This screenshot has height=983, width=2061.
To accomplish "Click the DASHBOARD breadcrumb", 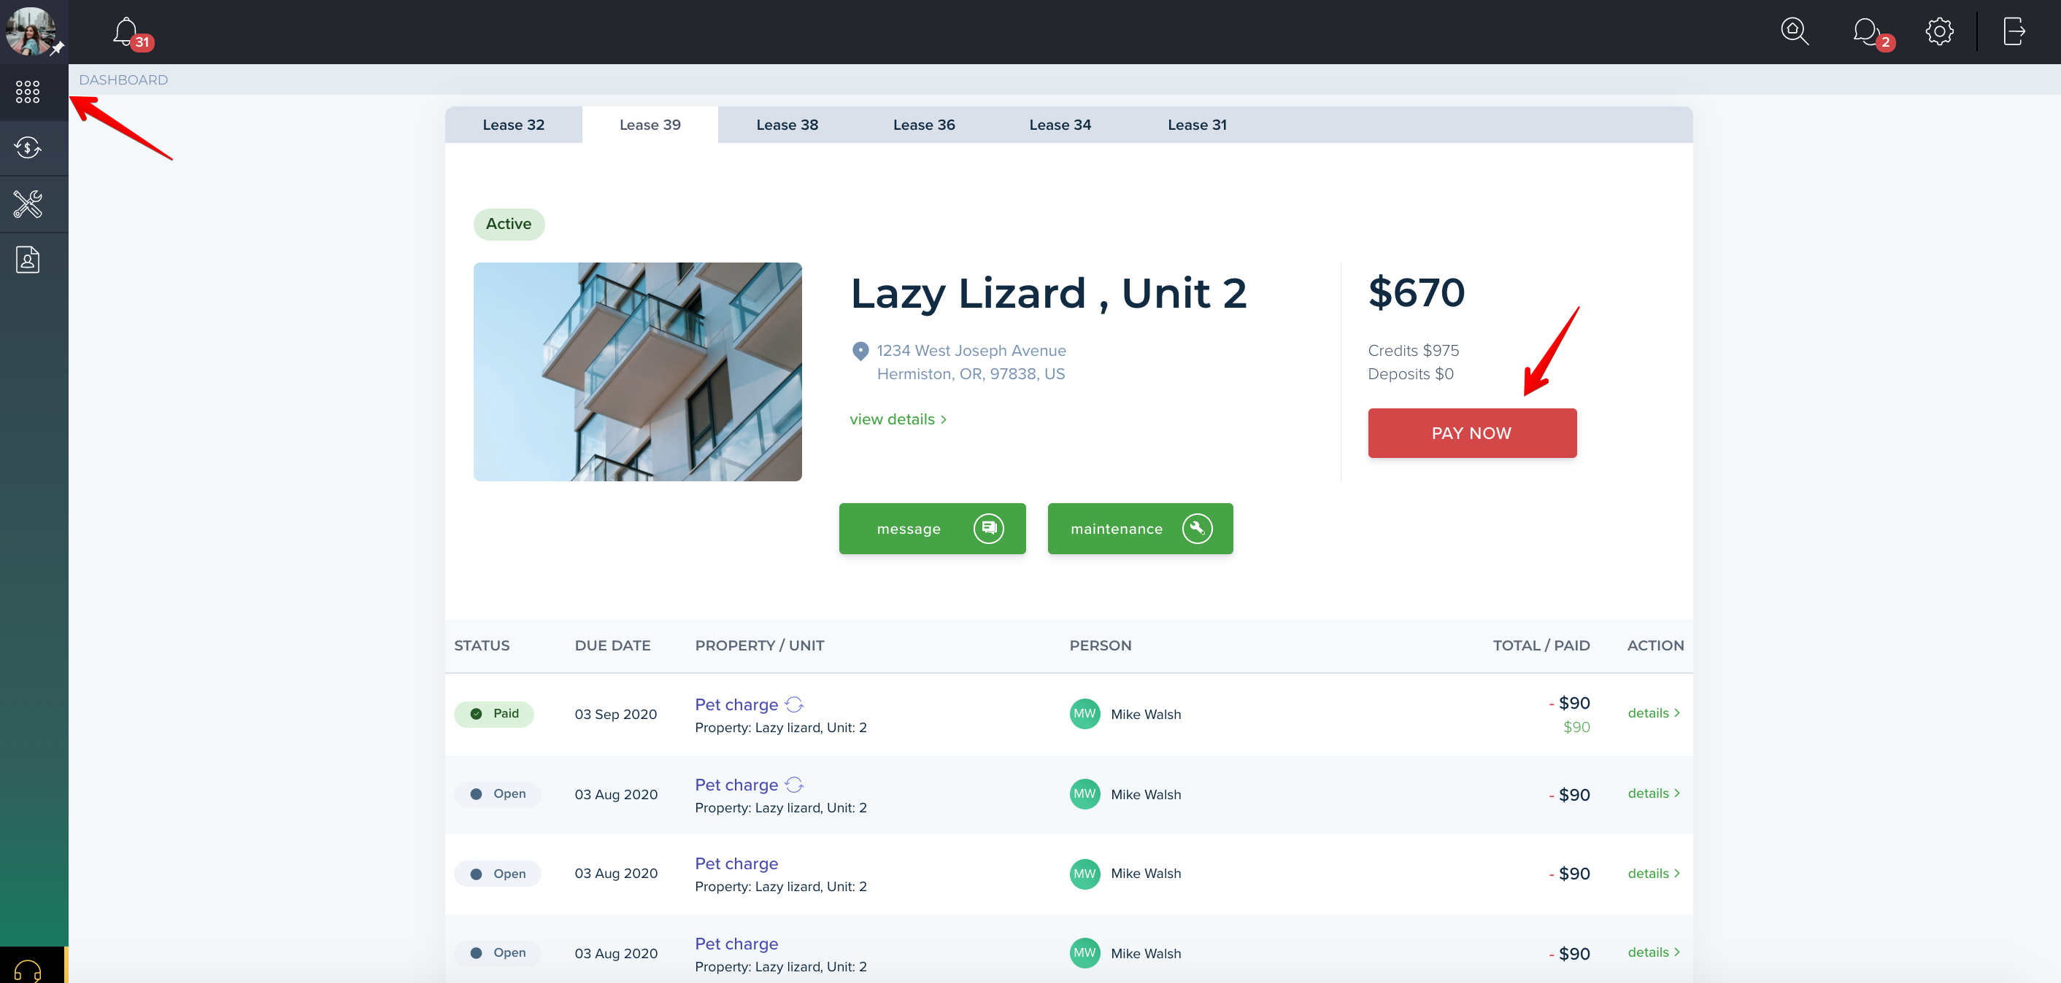I will coord(123,80).
